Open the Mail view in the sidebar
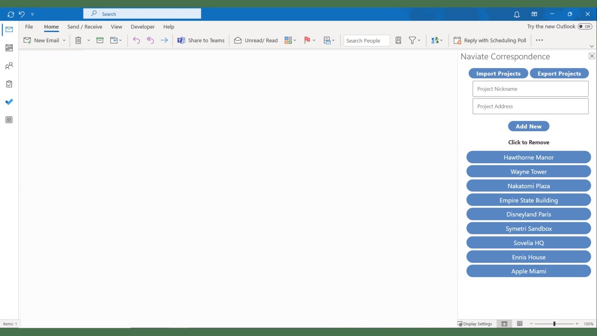The height and width of the screenshot is (336, 597). [9, 30]
